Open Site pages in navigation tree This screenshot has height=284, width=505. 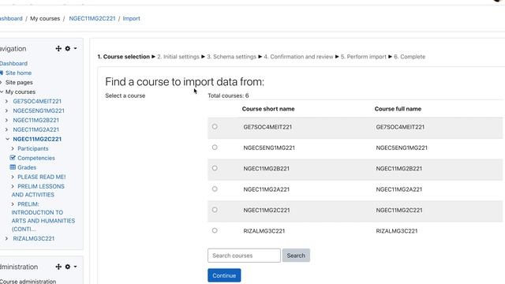click(x=19, y=82)
